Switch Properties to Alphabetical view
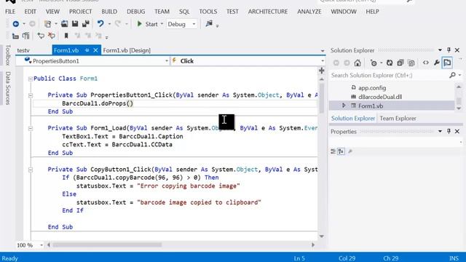This screenshot has height=262, width=466. pyautogui.click(x=341, y=151)
